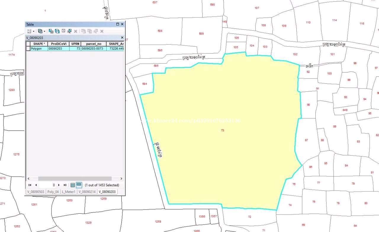
Task: Click the row selector box for Polygon row
Action: [28, 49]
